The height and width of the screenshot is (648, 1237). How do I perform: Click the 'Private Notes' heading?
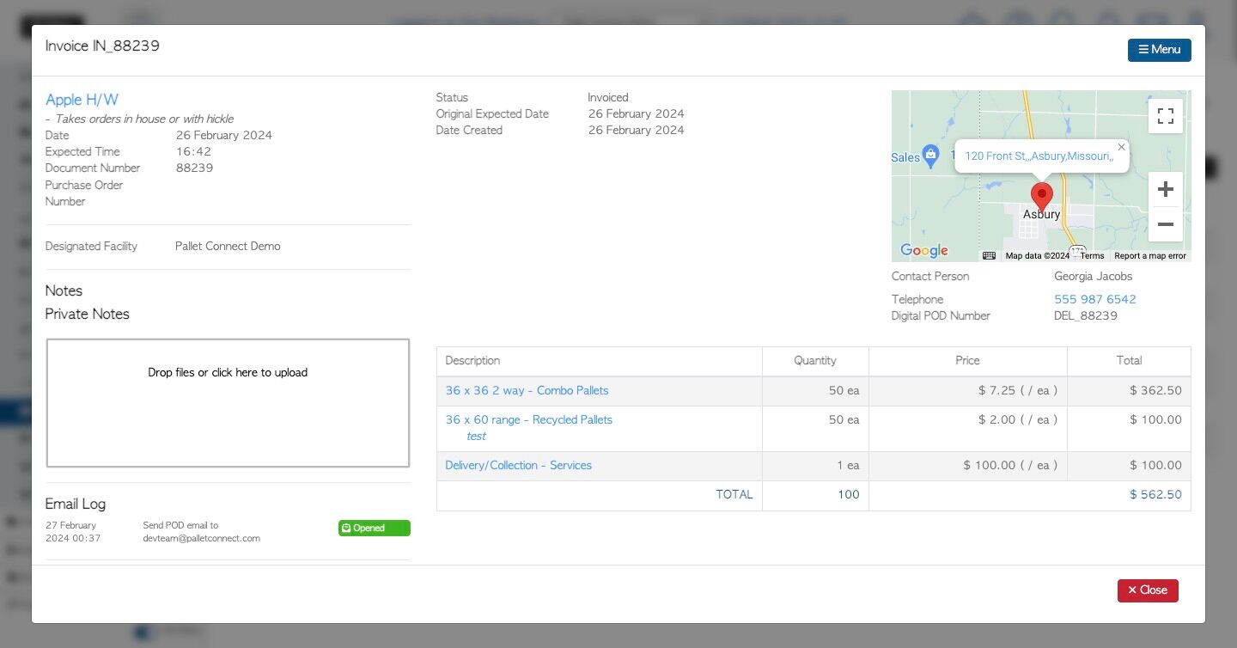(x=88, y=315)
